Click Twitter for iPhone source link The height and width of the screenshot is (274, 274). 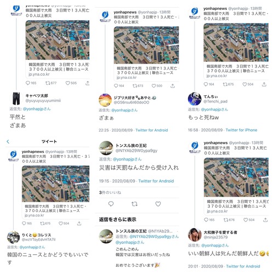point(241,130)
